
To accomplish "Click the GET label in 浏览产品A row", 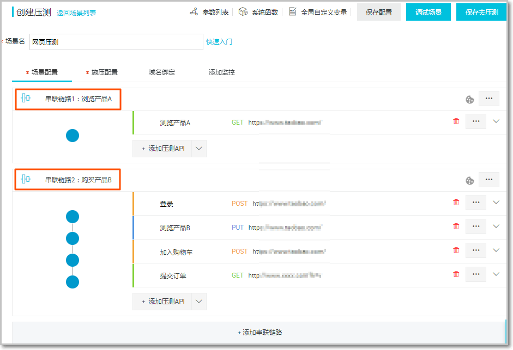I will coord(238,122).
